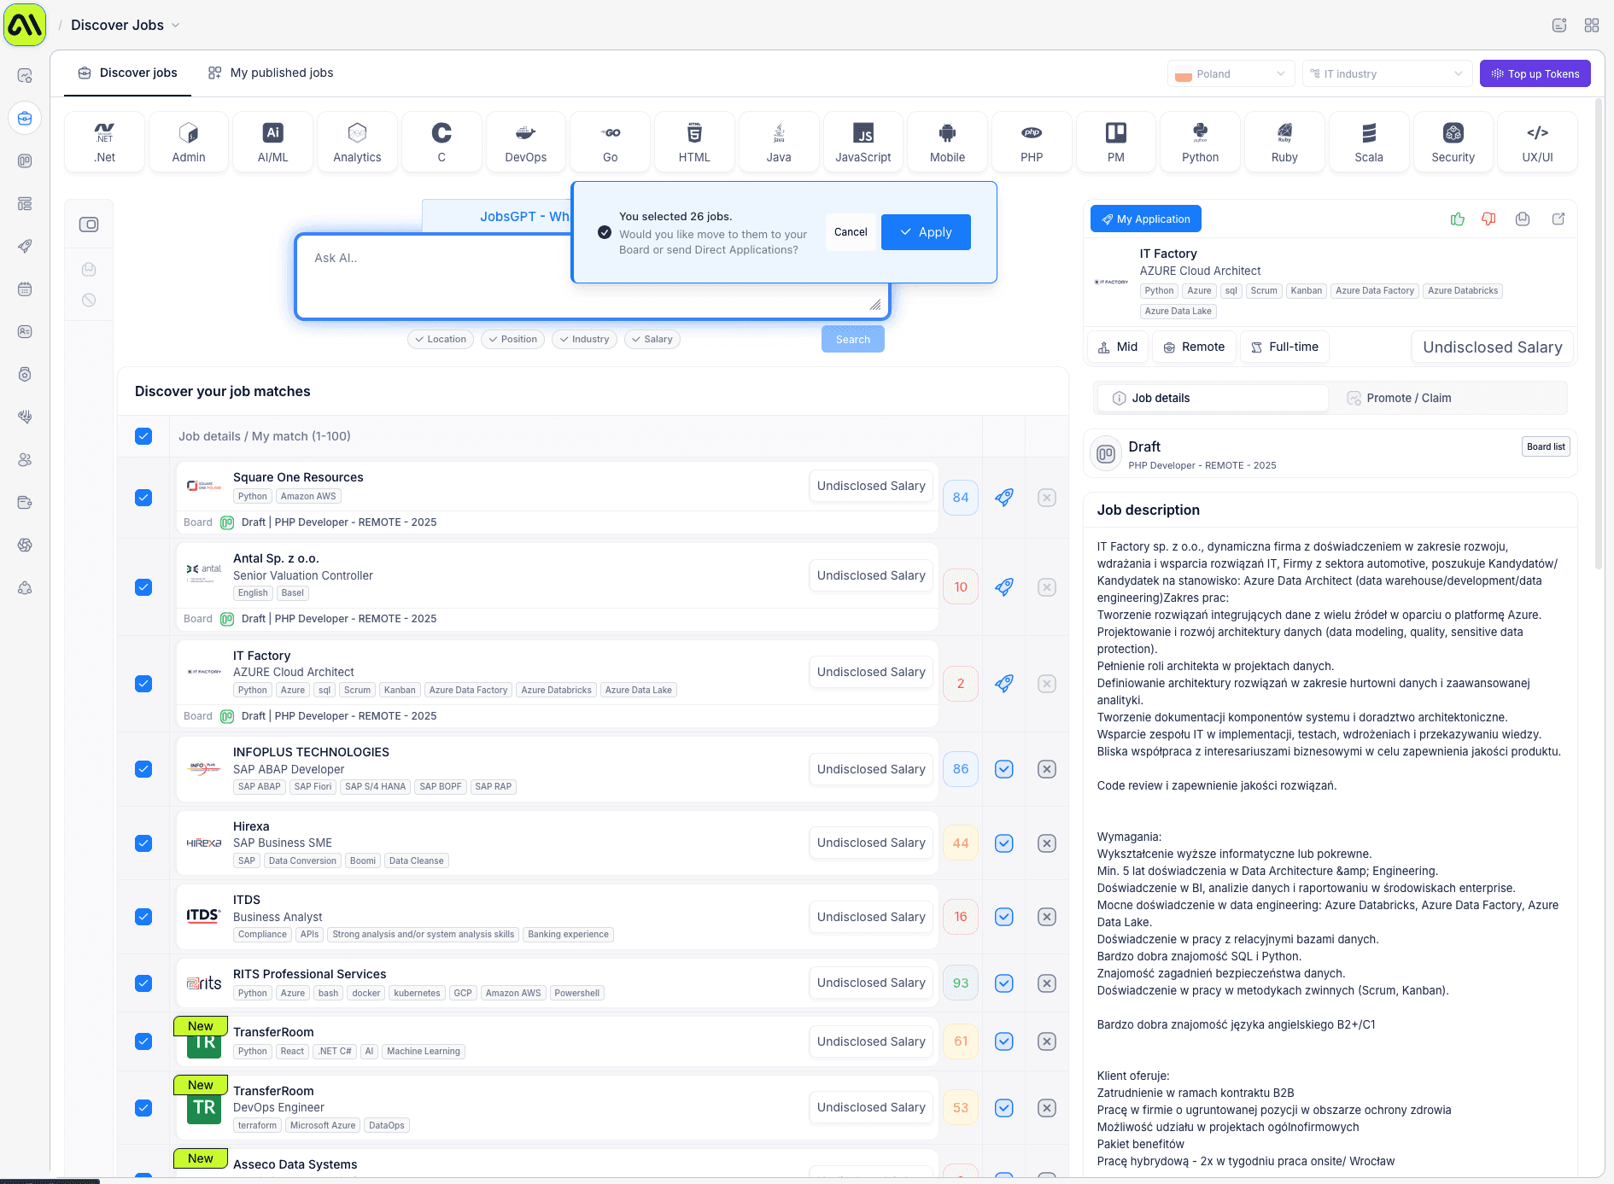This screenshot has height=1184, width=1614.
Task: Click the thumbs up icon in application panel
Action: tap(1458, 219)
